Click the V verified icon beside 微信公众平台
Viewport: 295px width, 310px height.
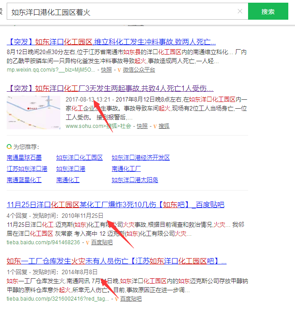[x=119, y=70]
